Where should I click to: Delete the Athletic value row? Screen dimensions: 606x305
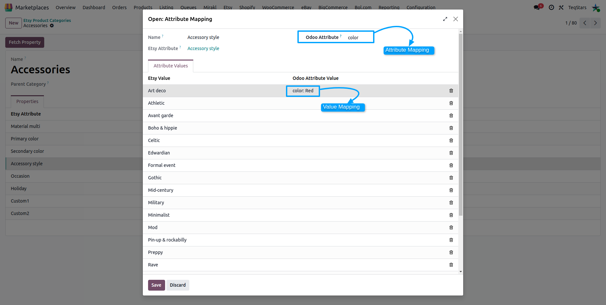tap(451, 103)
